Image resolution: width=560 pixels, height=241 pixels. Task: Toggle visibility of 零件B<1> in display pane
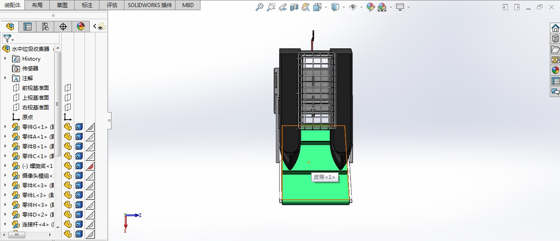pyautogui.click(x=68, y=147)
